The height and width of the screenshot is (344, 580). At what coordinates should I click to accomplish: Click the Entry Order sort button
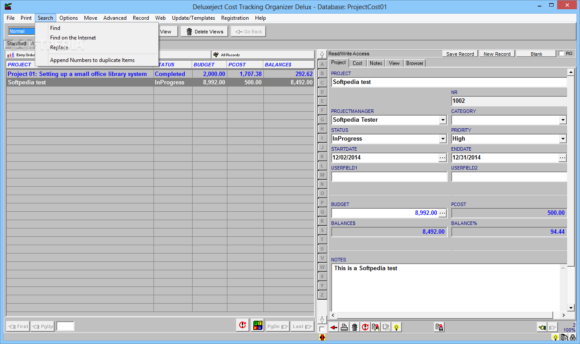click(21, 55)
